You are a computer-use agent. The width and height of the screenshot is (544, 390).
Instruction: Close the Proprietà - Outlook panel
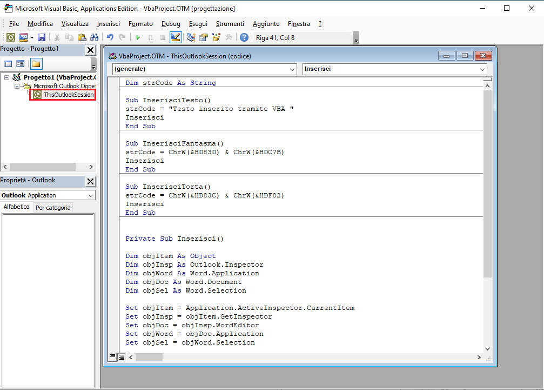(x=91, y=181)
